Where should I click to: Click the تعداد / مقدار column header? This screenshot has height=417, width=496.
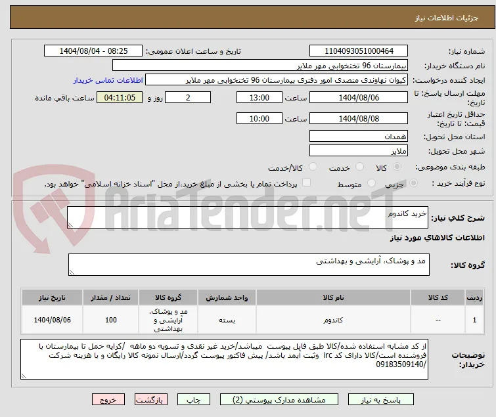pyautogui.click(x=111, y=297)
